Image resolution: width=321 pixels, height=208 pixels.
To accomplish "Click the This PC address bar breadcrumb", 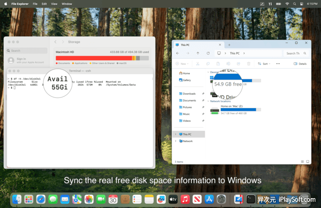I will tap(235, 53).
